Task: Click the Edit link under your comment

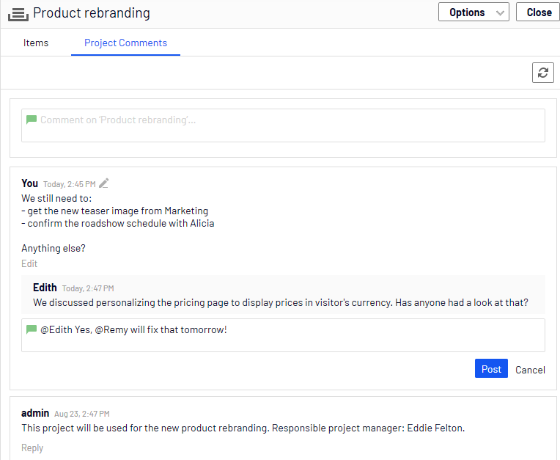Action: (x=29, y=263)
